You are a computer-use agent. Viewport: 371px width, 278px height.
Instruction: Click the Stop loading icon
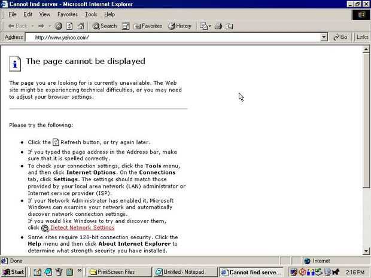[x=59, y=26]
